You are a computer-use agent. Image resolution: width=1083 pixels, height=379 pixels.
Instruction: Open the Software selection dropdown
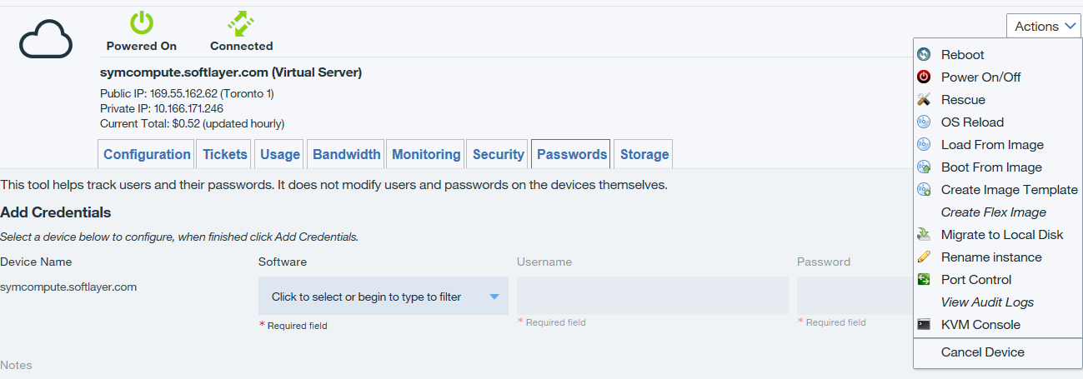[384, 296]
